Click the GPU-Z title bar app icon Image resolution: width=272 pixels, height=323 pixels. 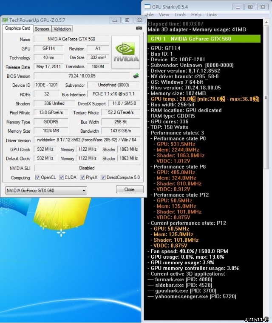pos(5,20)
